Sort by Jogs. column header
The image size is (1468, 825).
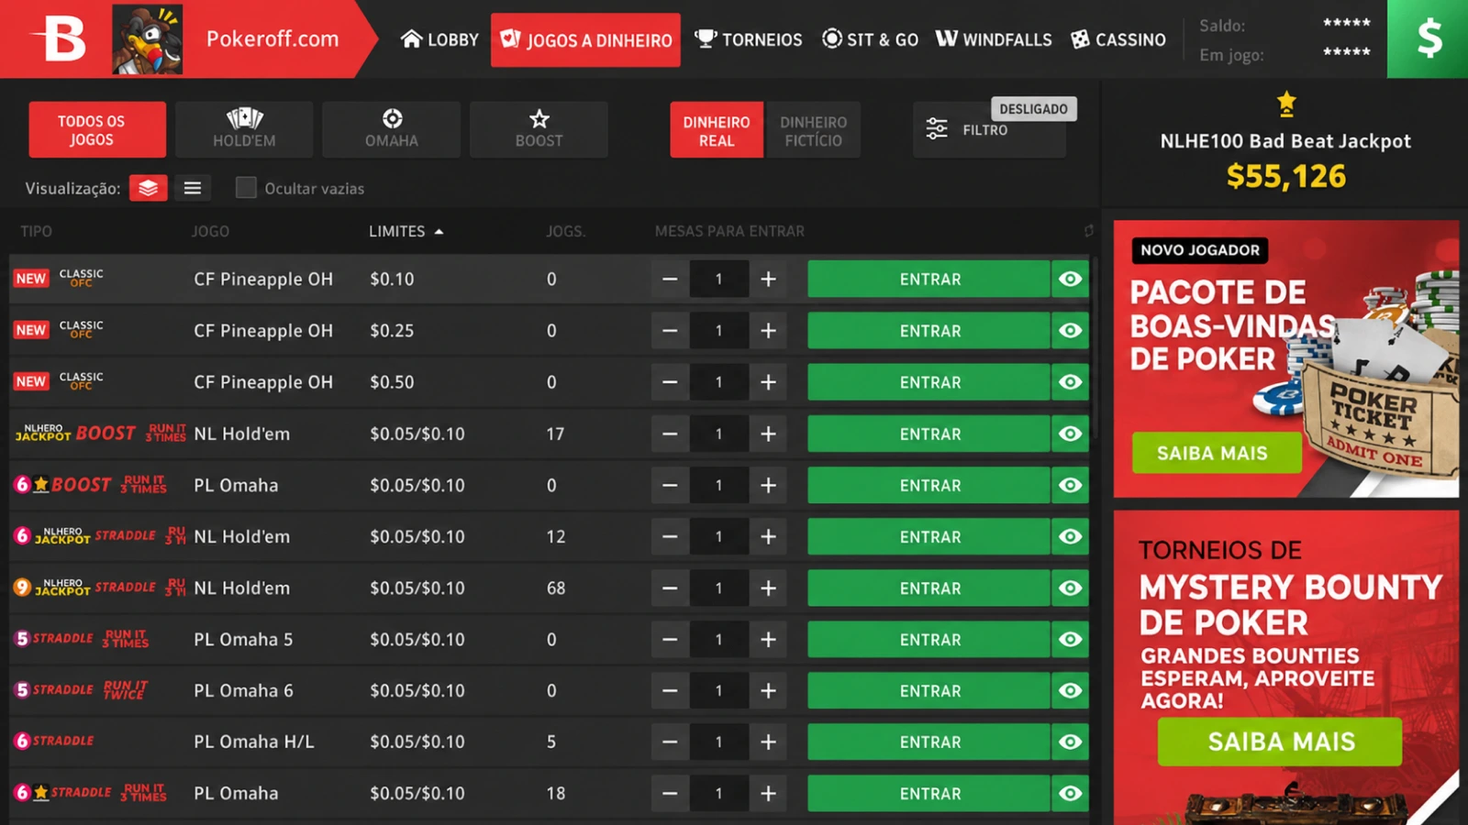(565, 231)
